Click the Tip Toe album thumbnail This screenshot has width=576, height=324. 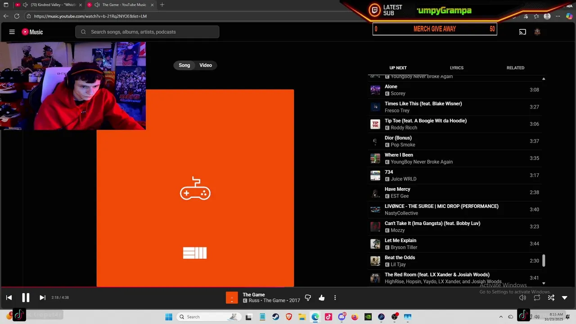[375, 124]
